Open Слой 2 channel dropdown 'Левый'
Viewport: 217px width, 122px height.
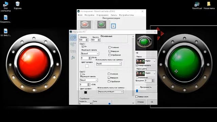click(89, 80)
